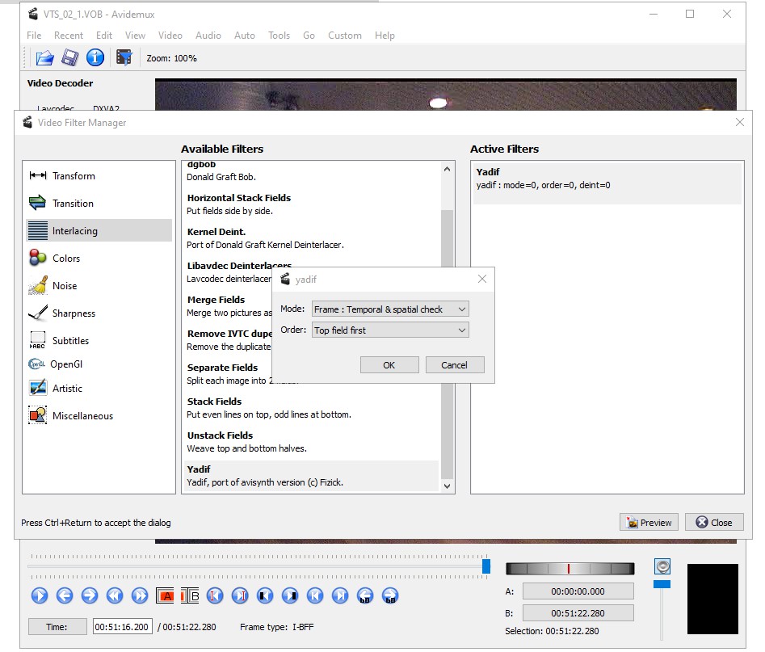Open the Artistic filter category
Viewport: 765px width, 652px height.
coord(99,388)
